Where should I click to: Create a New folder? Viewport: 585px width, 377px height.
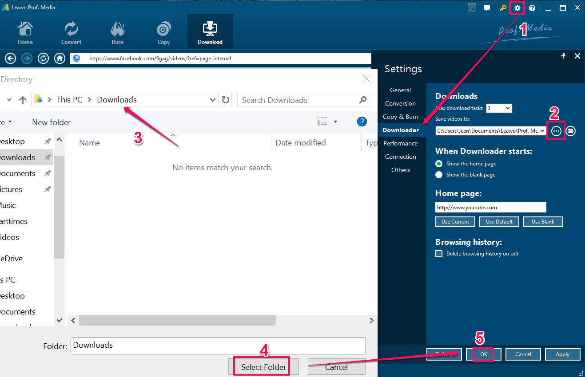tap(52, 122)
